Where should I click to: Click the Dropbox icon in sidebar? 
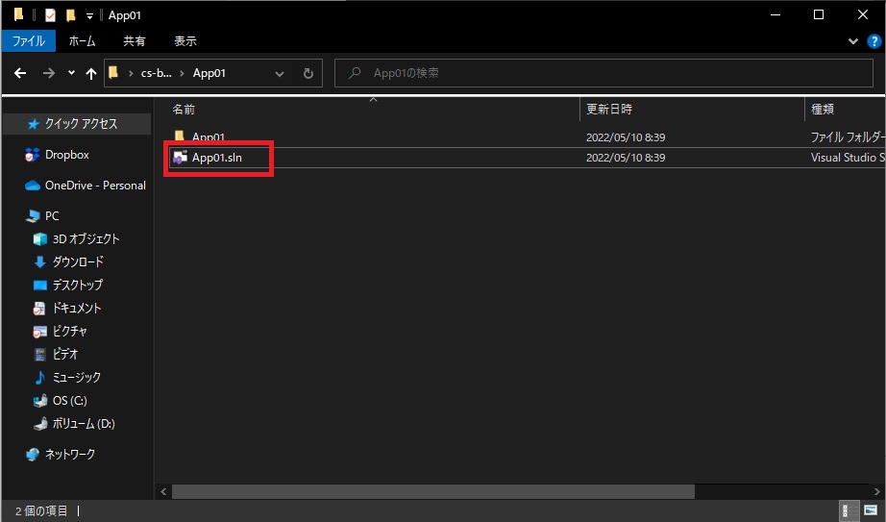pyautogui.click(x=33, y=155)
